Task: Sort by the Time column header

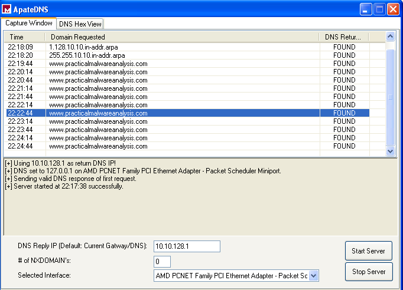Action: point(24,37)
